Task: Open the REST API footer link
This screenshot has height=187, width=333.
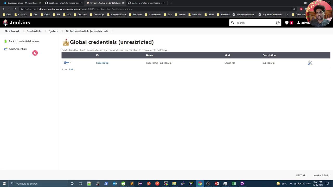Action: (x=301, y=175)
